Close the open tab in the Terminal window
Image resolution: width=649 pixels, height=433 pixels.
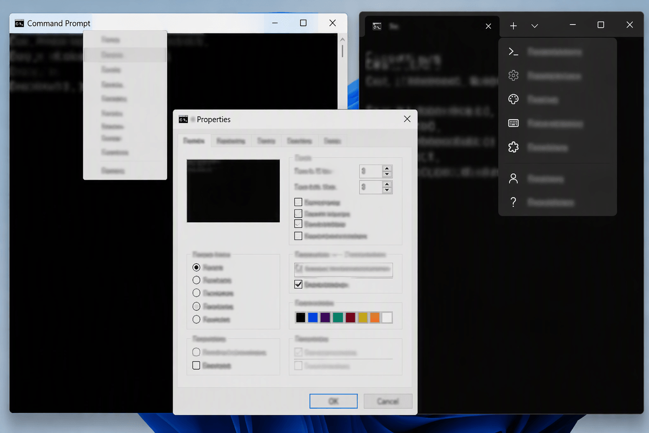point(488,26)
